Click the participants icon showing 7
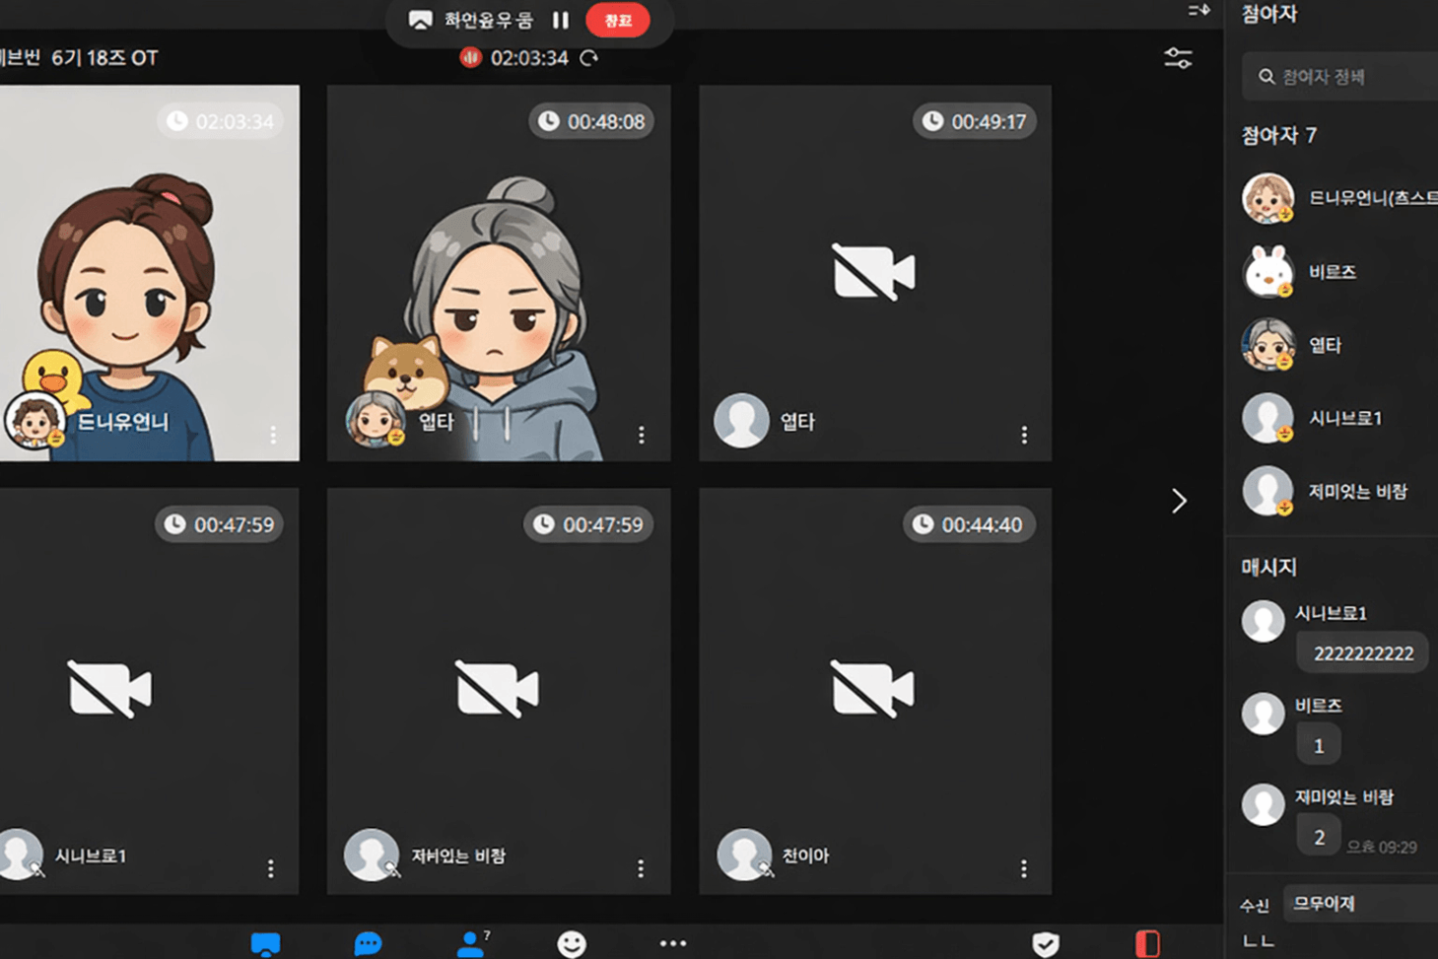Image resolution: width=1438 pixels, height=959 pixels. [472, 944]
